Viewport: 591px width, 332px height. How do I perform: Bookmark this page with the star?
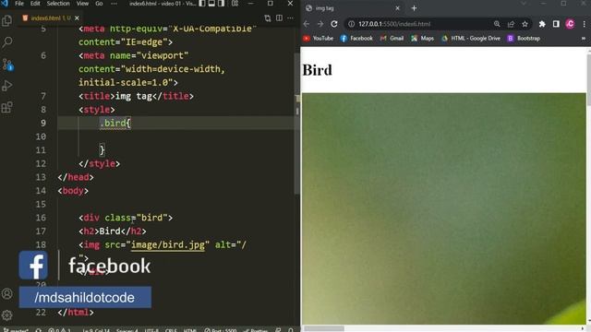pos(525,24)
